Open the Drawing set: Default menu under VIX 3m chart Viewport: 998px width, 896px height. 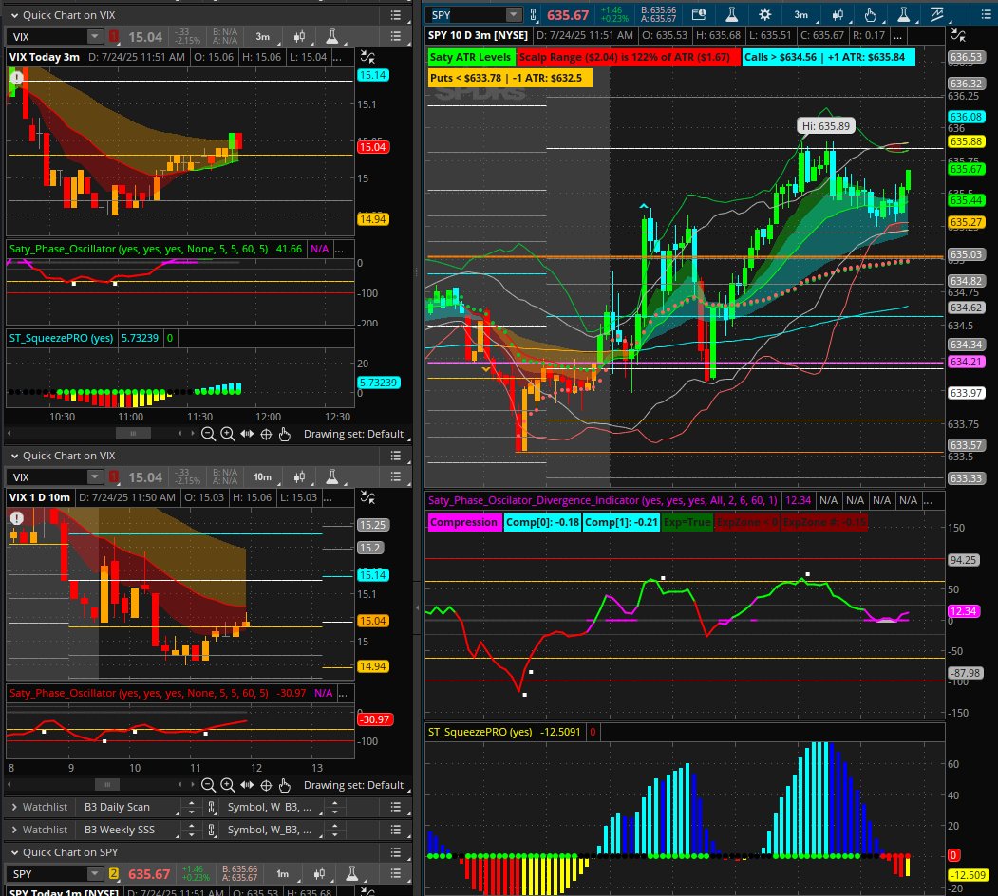[x=354, y=434]
